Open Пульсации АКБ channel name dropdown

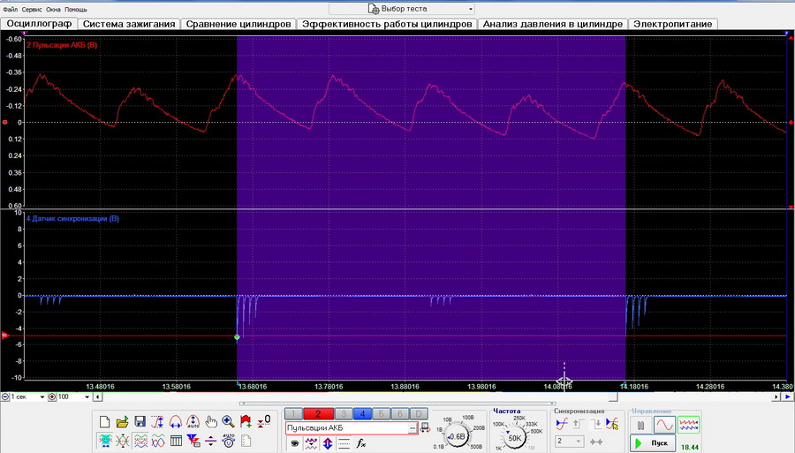(x=413, y=428)
